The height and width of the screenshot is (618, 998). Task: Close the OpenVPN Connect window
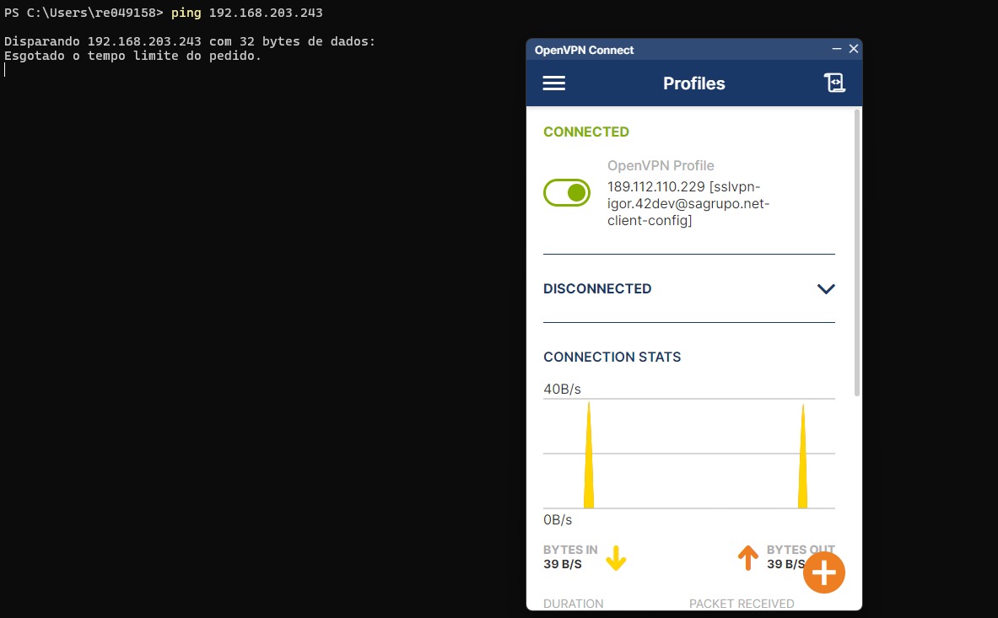(x=854, y=50)
